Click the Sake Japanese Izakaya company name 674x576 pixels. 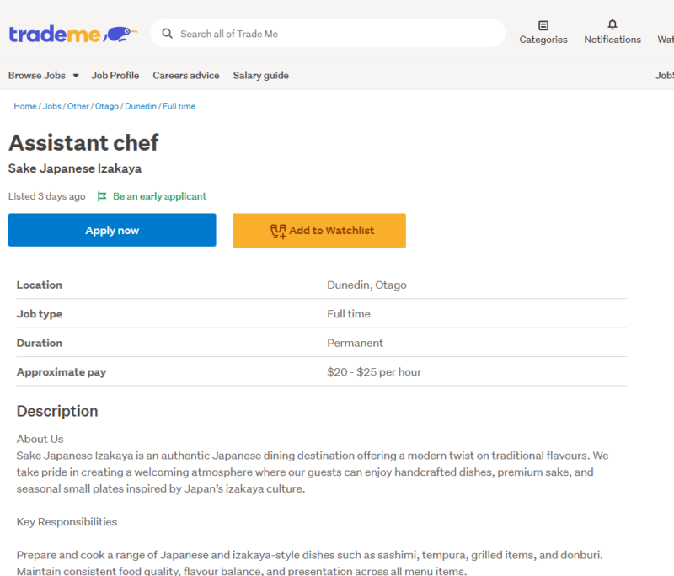coord(75,168)
